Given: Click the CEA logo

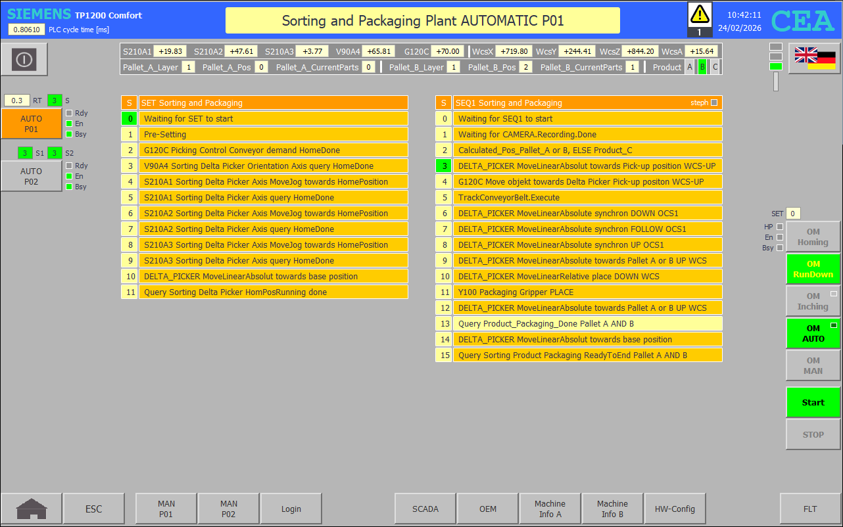Looking at the screenshot, I should pyautogui.click(x=802, y=21).
